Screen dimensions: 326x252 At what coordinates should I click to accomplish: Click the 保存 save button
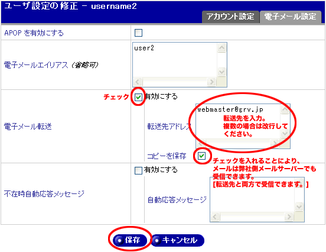coord(130,240)
